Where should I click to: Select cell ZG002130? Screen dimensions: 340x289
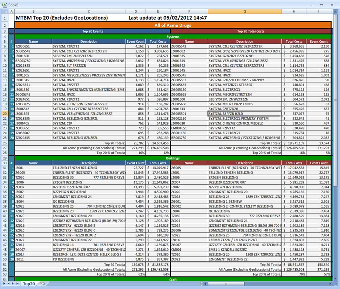(189, 119)
